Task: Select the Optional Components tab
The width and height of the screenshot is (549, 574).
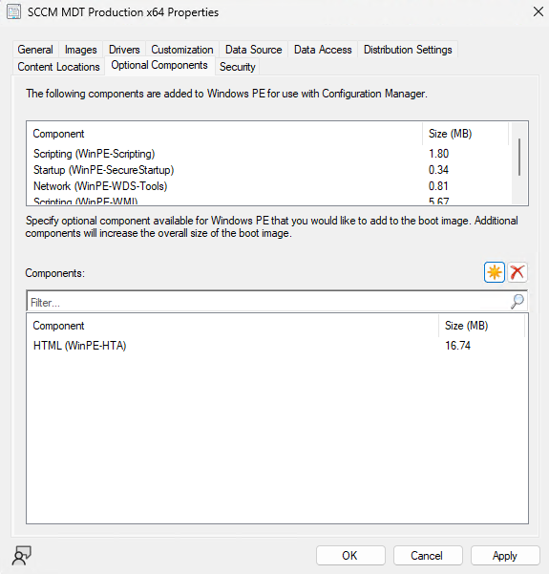Action: (x=159, y=65)
